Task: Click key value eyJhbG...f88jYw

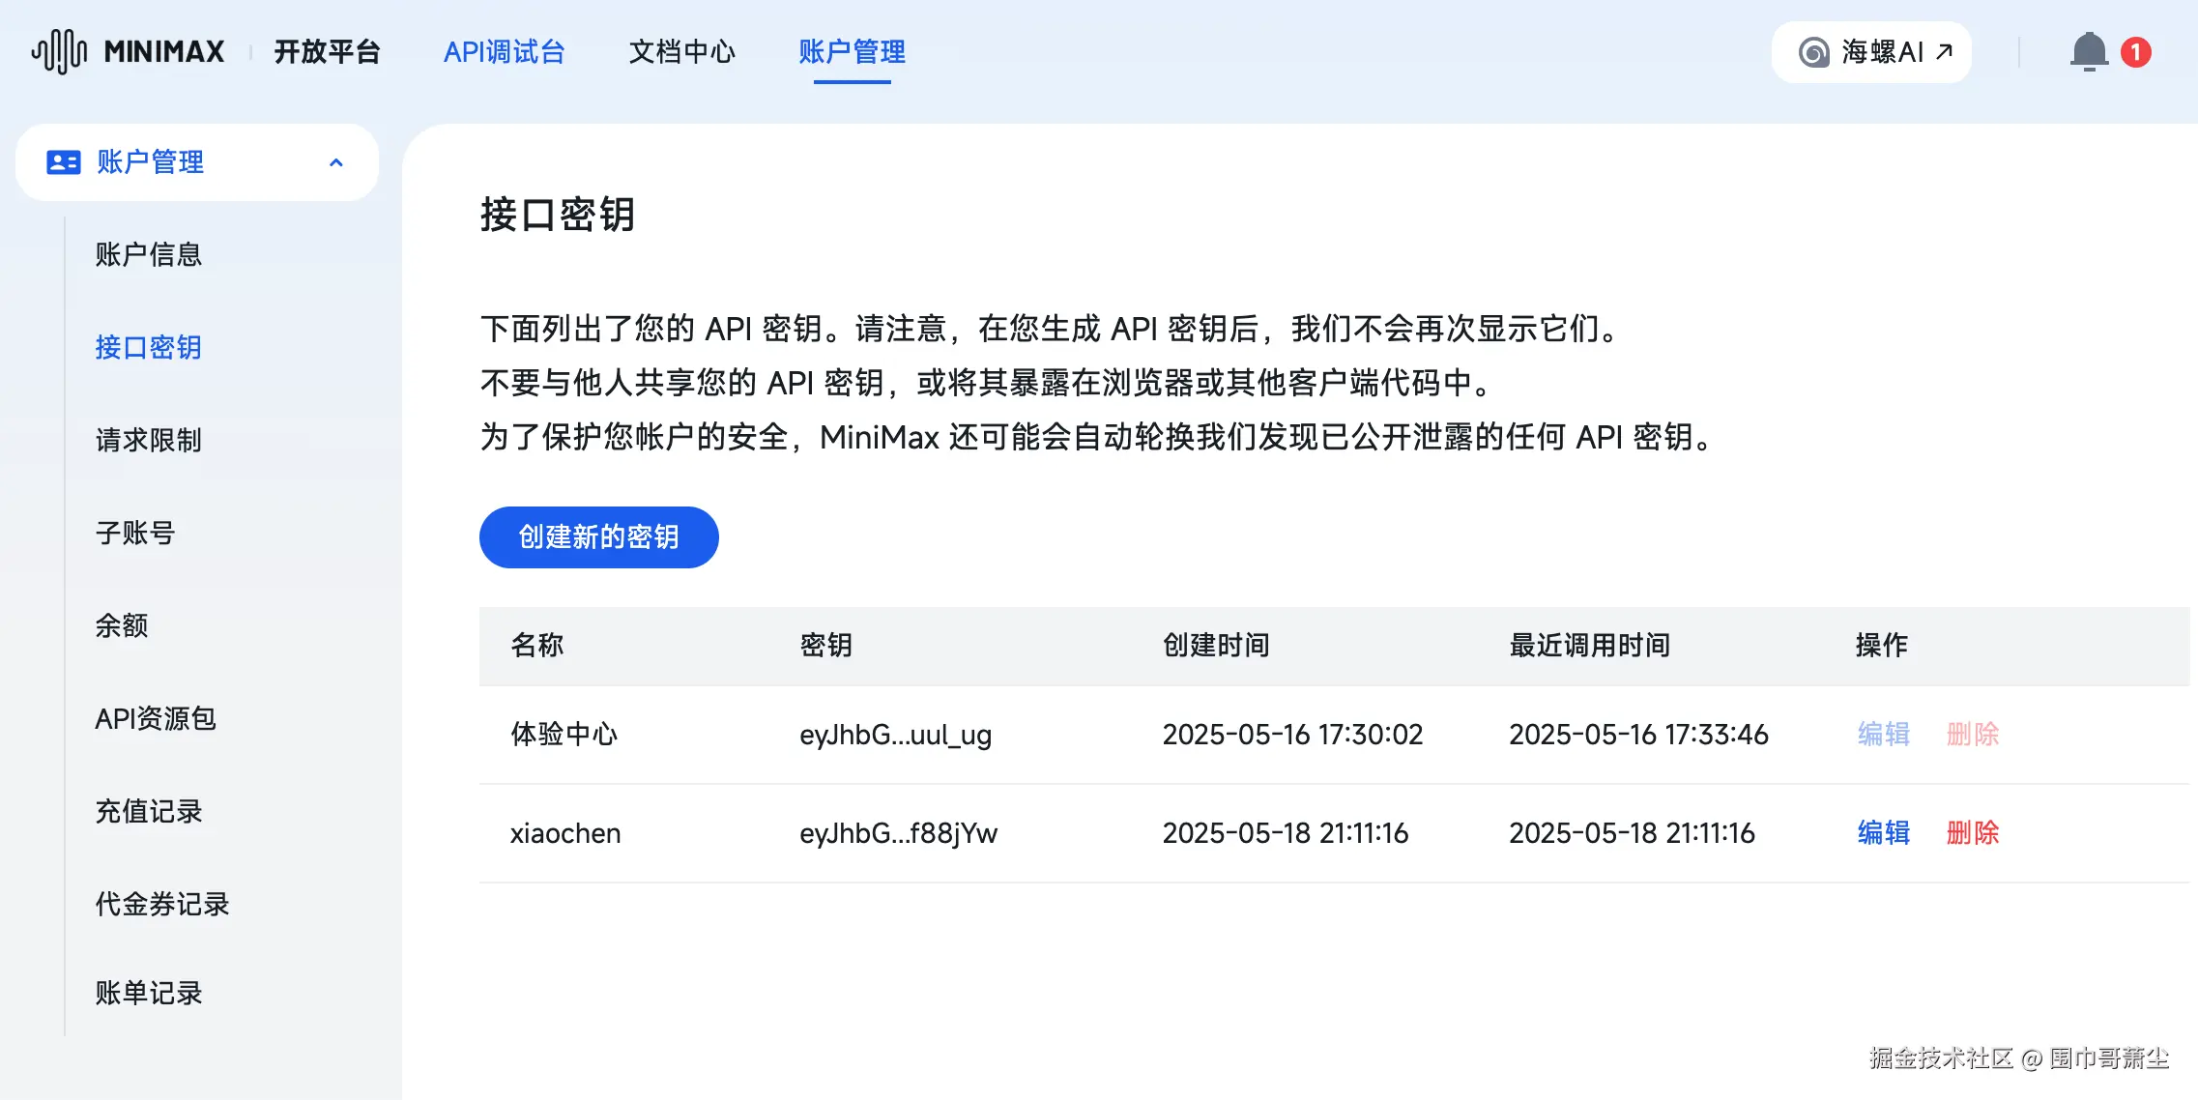Action: click(898, 833)
